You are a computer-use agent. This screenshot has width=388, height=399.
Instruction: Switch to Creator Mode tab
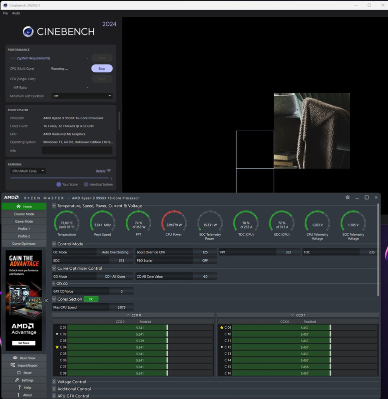click(24, 214)
